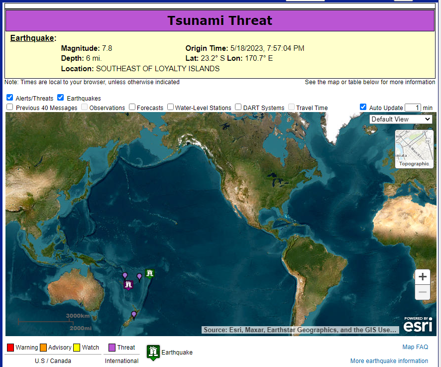
Task: Click the Lat 23.2° S Lon 170.7° E text
Action: 229,58
